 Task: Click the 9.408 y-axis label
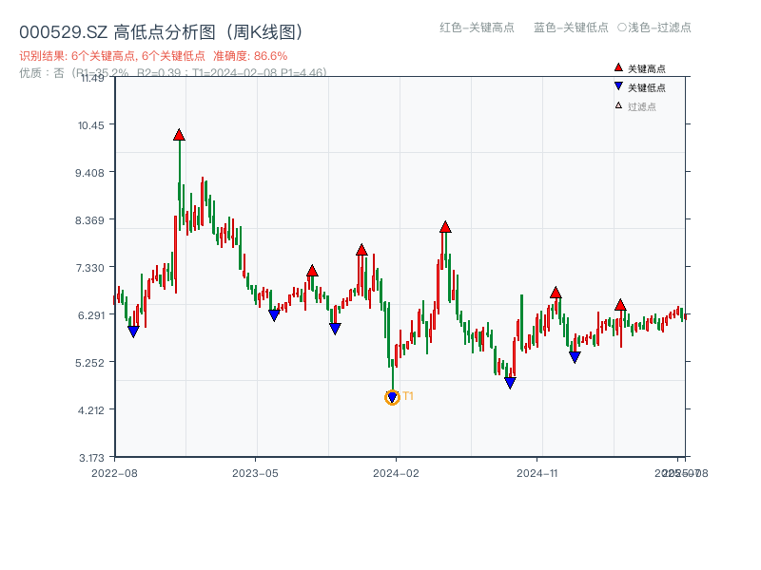pos(89,173)
